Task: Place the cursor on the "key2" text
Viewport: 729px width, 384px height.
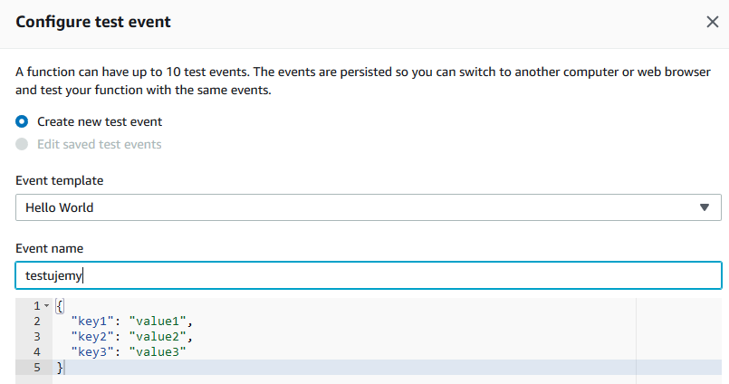Action: pyautogui.click(x=92, y=337)
